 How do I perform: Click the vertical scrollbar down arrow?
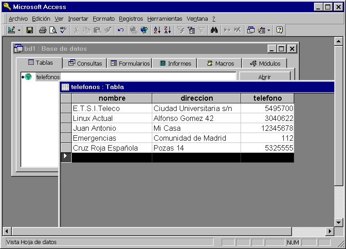339,222
